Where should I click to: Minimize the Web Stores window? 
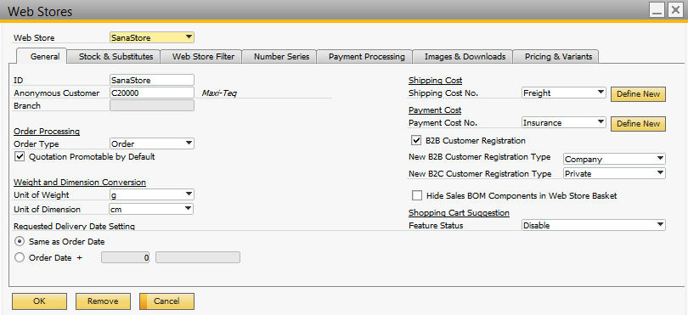tap(657, 10)
